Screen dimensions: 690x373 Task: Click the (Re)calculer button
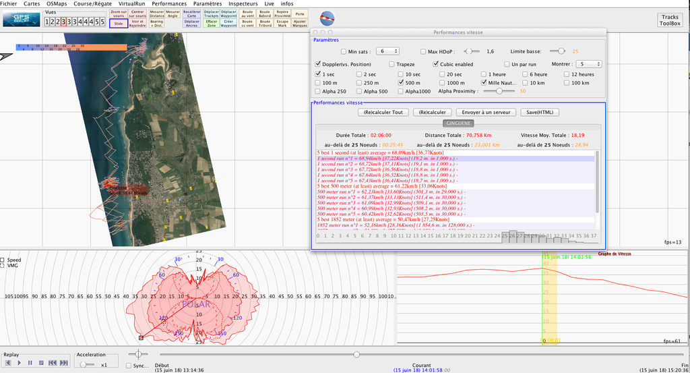(x=432, y=112)
